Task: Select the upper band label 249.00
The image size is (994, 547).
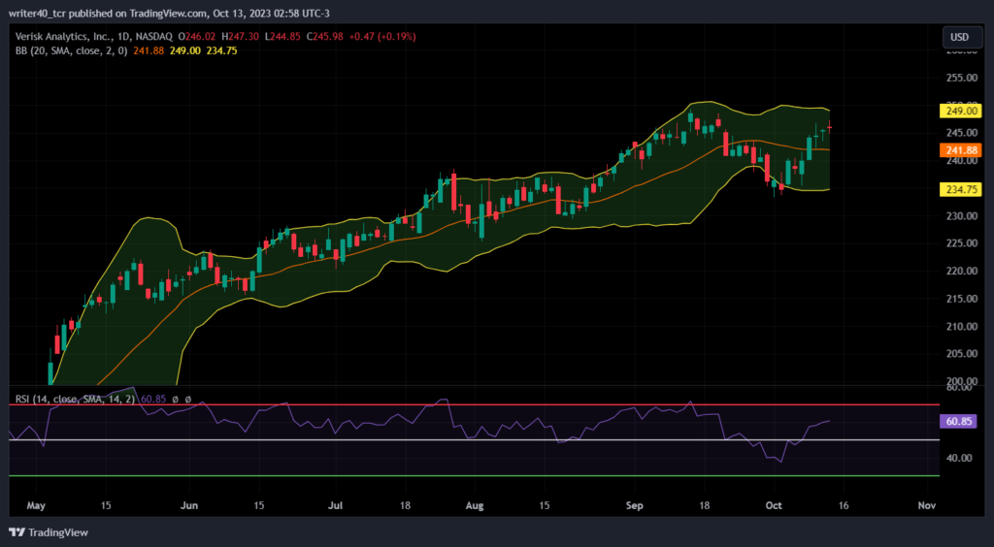Action: [x=960, y=112]
